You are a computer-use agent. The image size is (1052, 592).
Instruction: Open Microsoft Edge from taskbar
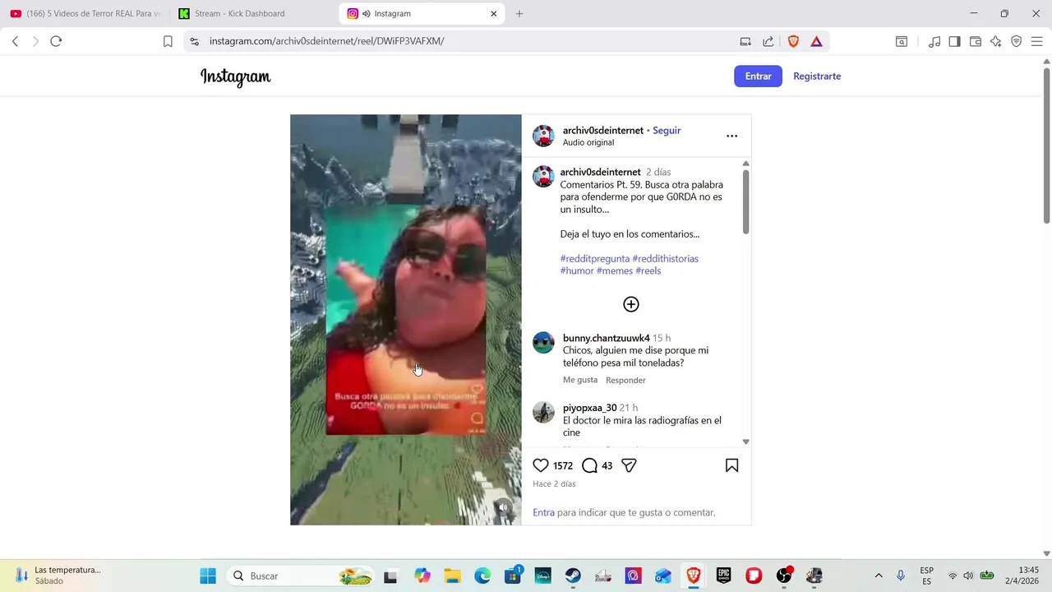482,576
